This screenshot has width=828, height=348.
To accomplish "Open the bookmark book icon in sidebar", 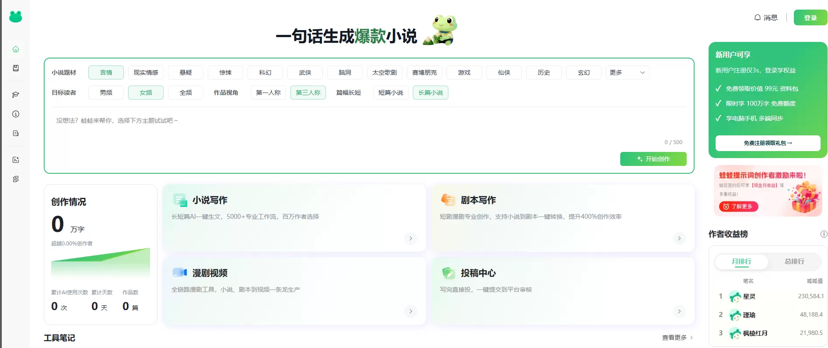I will pos(16,68).
